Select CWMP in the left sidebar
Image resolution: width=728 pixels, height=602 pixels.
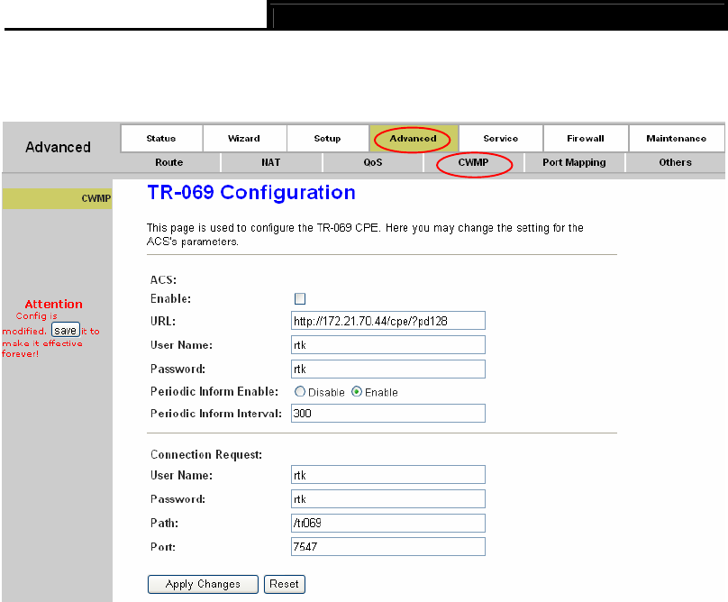[57, 198]
